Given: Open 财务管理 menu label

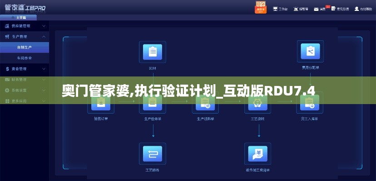Looking at the screenshot, I should [19, 80].
